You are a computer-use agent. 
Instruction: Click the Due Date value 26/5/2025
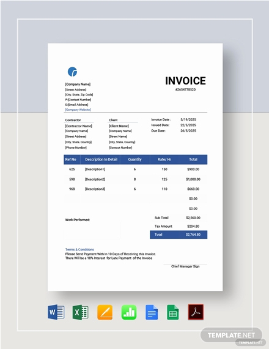188,130
